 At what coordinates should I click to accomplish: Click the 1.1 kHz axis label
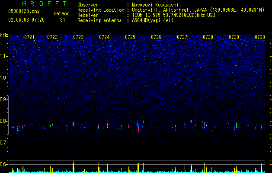click(3, 56)
